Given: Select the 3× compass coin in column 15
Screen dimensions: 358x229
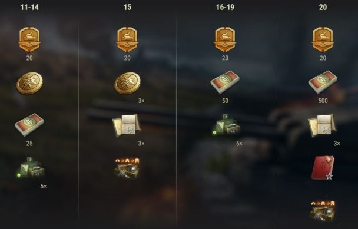Looking at the screenshot, I should tap(127, 83).
